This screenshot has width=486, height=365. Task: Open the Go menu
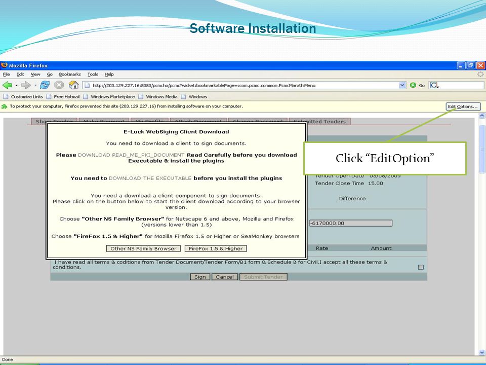tap(50, 74)
